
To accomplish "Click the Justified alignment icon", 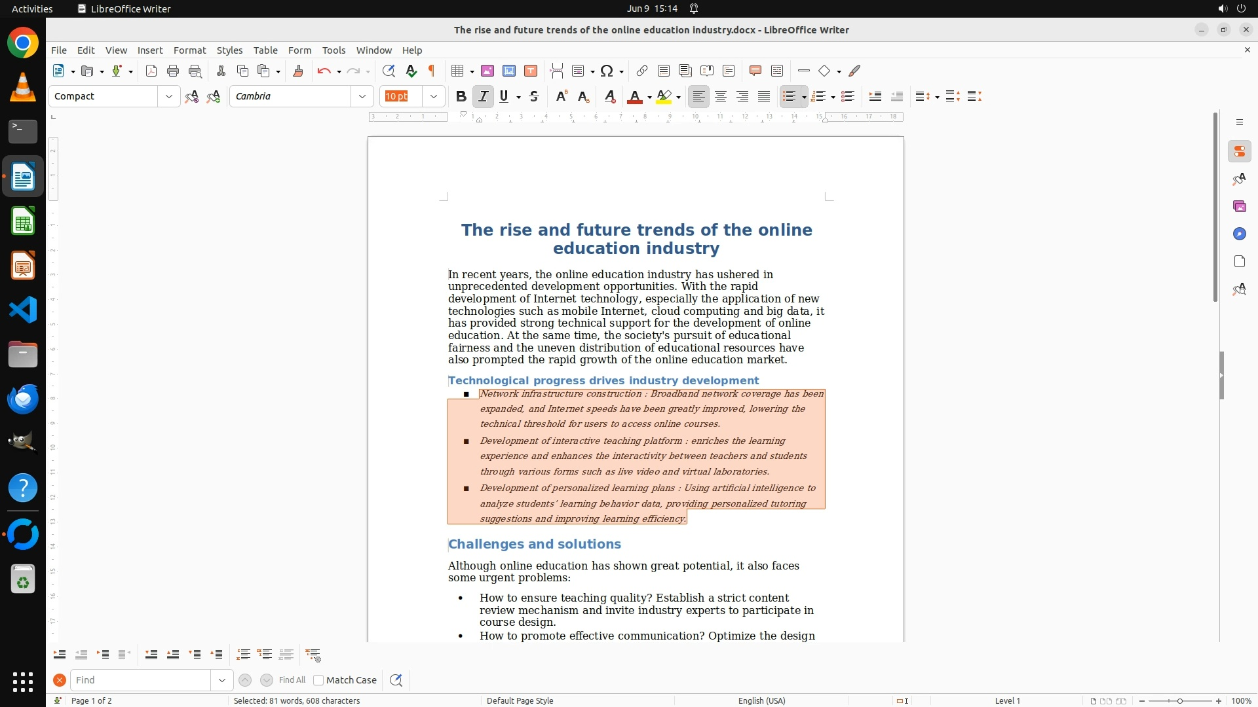I will (764, 96).
